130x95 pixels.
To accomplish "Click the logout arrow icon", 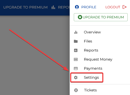I will 125,7.
